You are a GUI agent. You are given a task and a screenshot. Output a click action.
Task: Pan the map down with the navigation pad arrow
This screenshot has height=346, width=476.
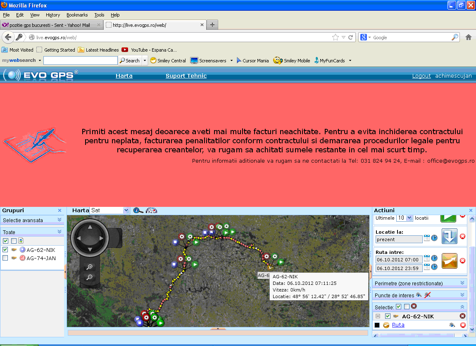point(90,249)
